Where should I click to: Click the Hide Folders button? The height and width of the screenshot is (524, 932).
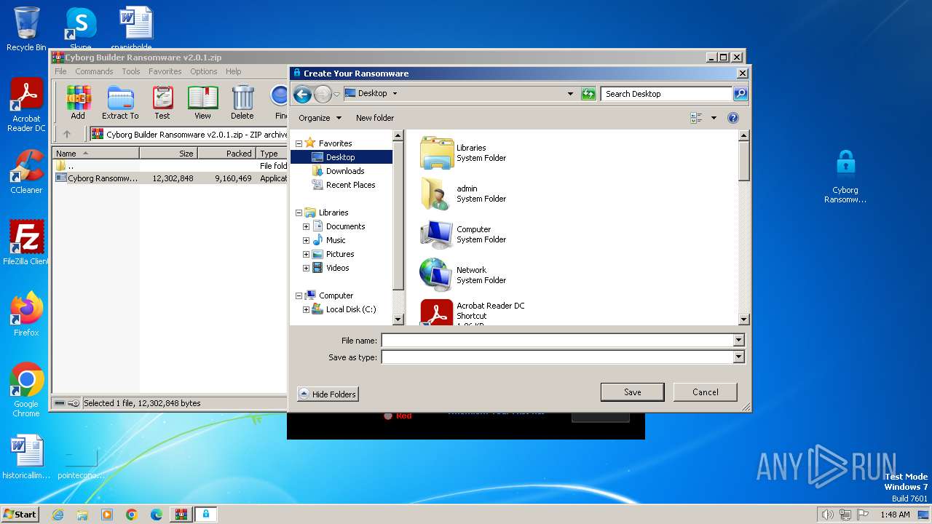coord(328,394)
